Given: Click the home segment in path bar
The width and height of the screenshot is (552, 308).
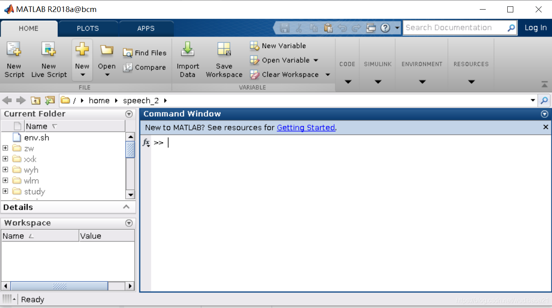Looking at the screenshot, I should [x=99, y=101].
